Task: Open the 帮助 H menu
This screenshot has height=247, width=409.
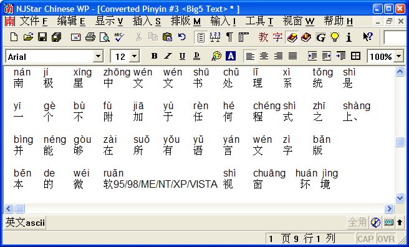Action: [x=339, y=21]
